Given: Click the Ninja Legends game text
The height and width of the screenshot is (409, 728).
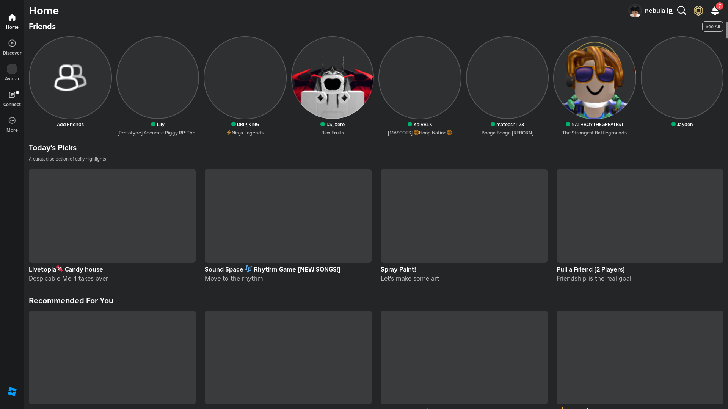Looking at the screenshot, I should click(245, 133).
